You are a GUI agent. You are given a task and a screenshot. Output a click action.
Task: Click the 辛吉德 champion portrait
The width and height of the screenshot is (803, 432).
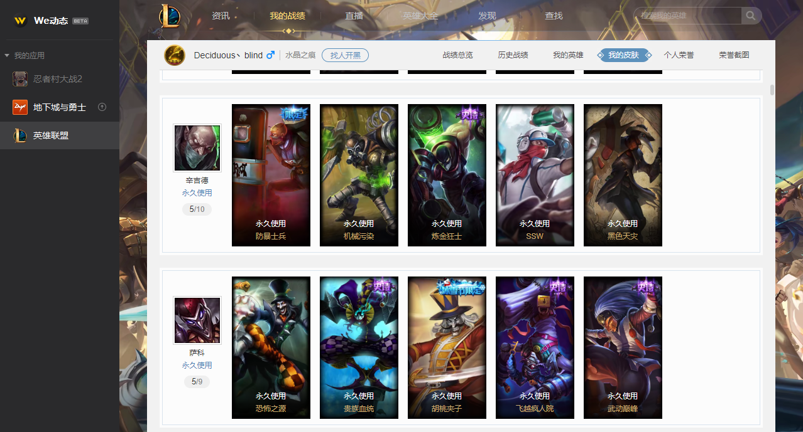(x=197, y=148)
